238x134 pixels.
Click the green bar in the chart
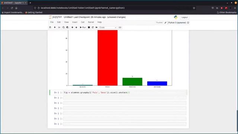click(x=132, y=82)
